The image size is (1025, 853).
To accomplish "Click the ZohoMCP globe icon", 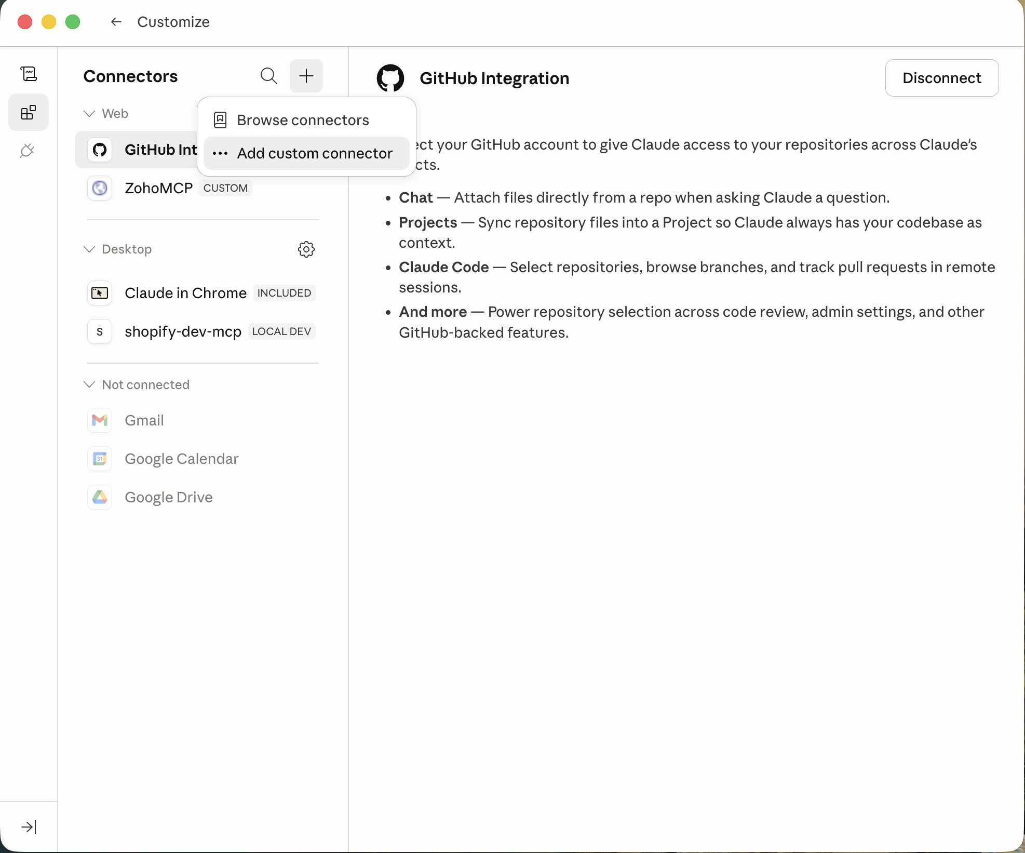I will 100,188.
